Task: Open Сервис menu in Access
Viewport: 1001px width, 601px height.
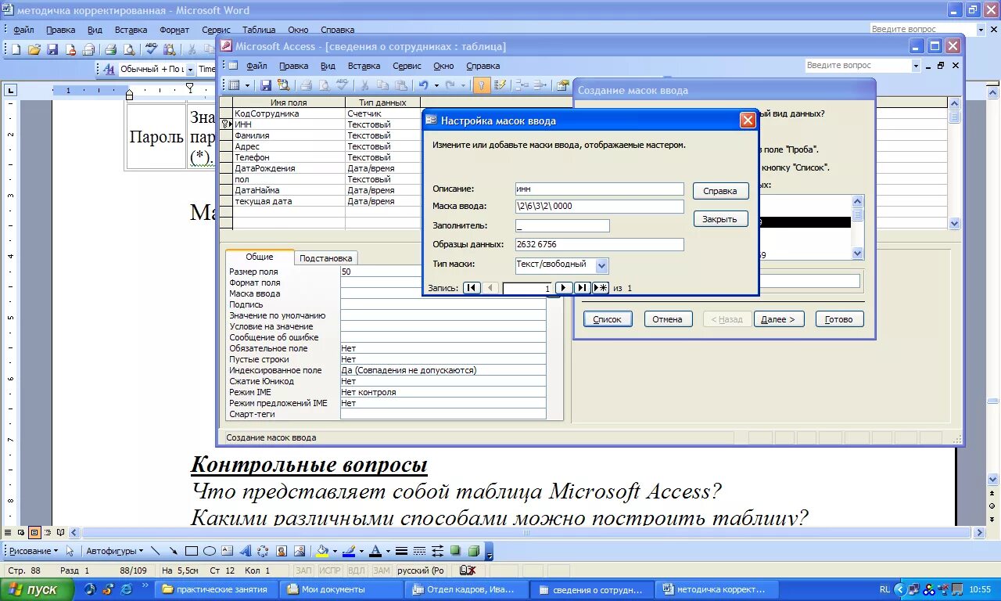Action: point(407,66)
